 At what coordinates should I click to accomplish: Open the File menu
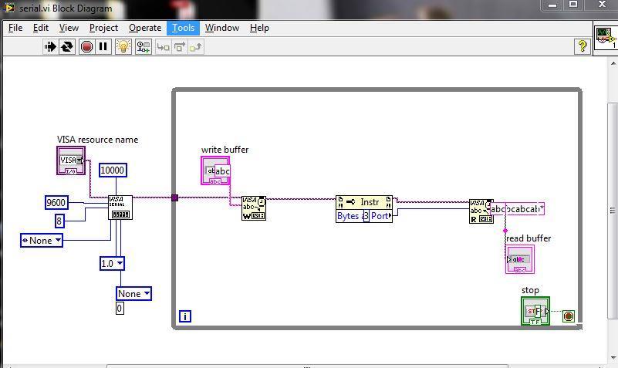(x=15, y=28)
